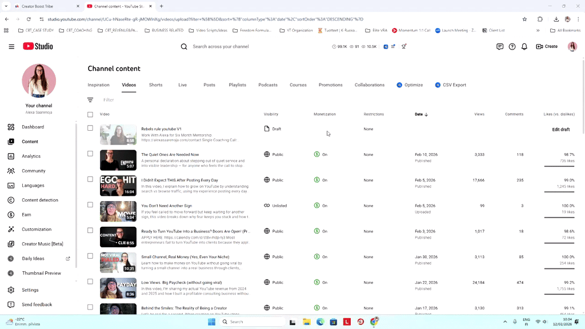Click Edit draft for Rebels rule youtube V1
The image size is (585, 329).
[x=561, y=130]
